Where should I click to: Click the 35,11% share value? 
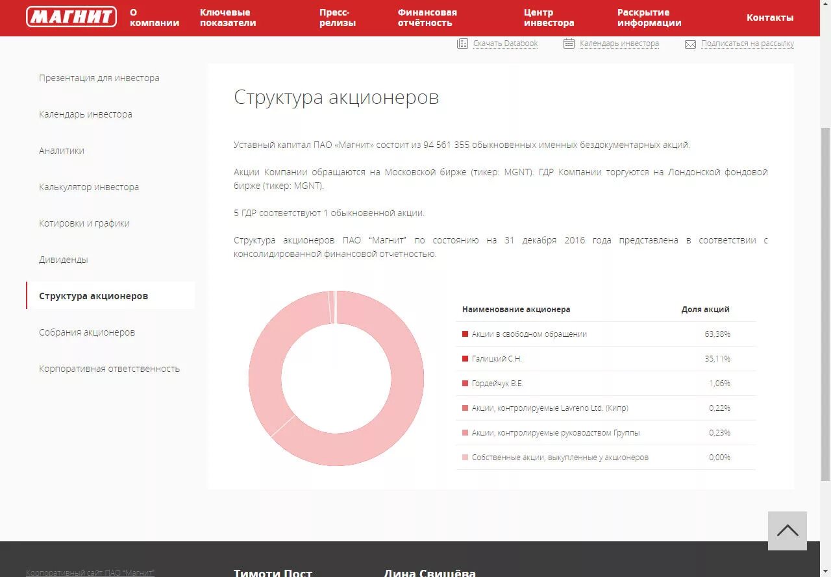(x=717, y=359)
